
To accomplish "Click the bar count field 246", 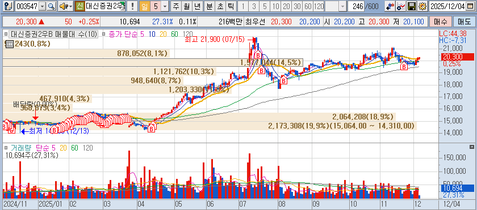I will point(356,6).
